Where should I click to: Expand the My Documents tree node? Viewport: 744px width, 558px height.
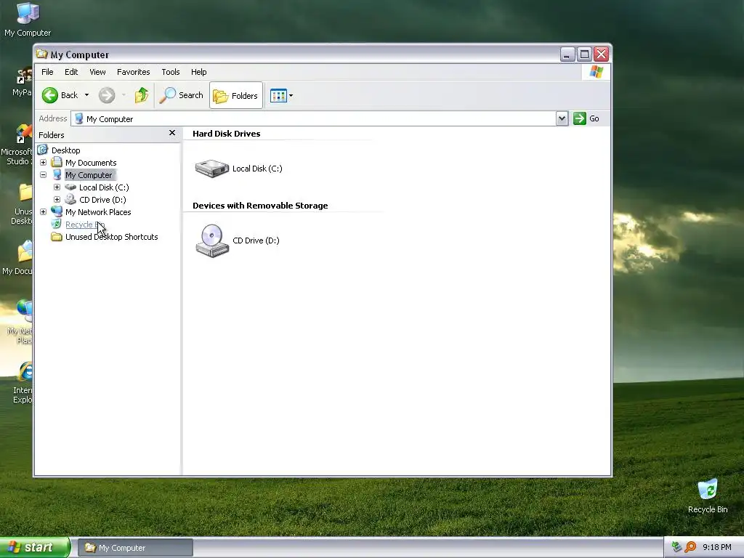43,163
